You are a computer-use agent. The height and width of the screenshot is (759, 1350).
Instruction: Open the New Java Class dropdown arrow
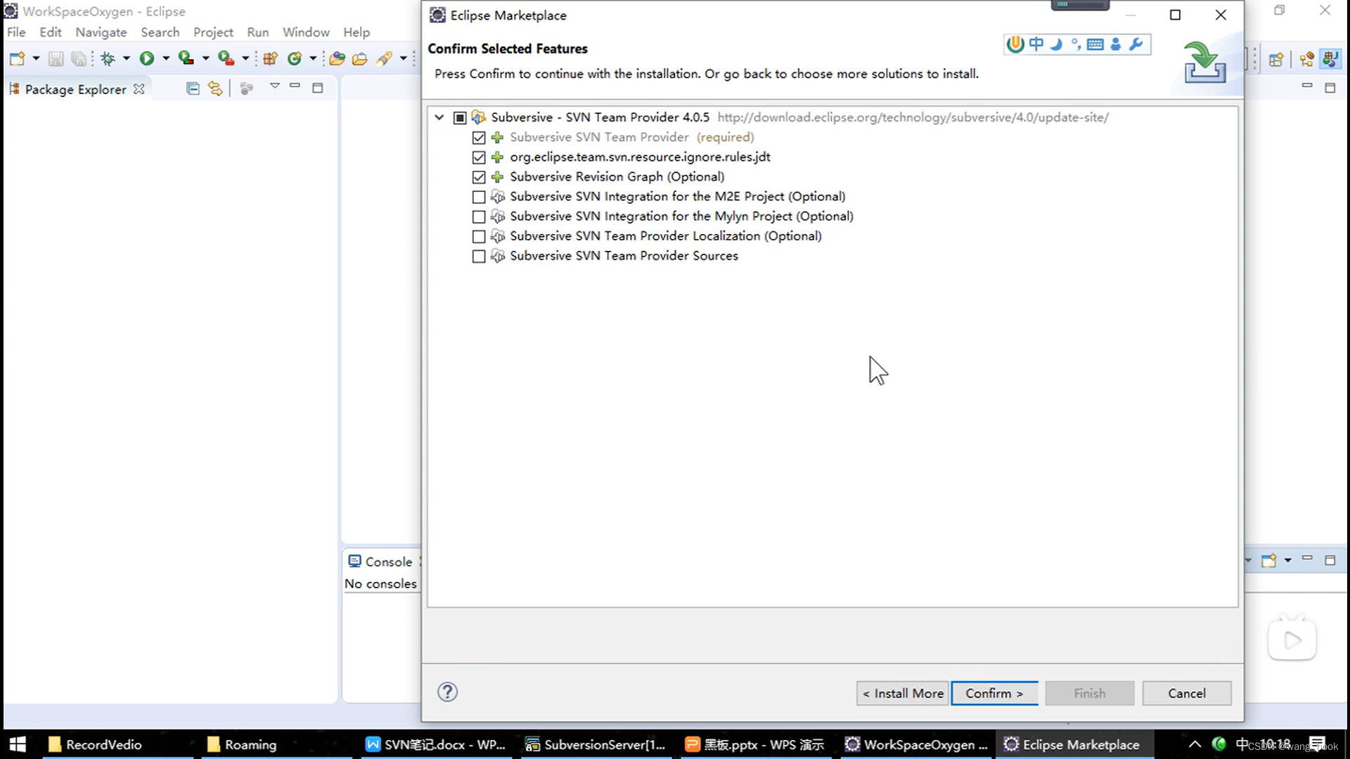[x=313, y=59]
